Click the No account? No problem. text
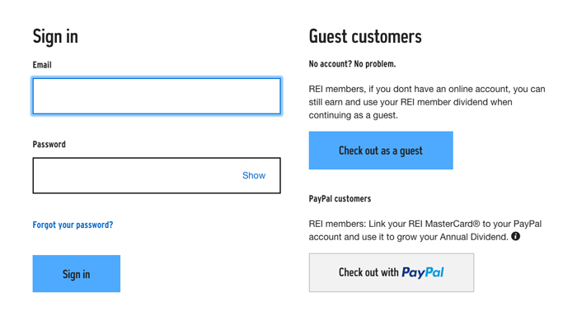Viewport: 577px width, 329px height. (x=352, y=64)
